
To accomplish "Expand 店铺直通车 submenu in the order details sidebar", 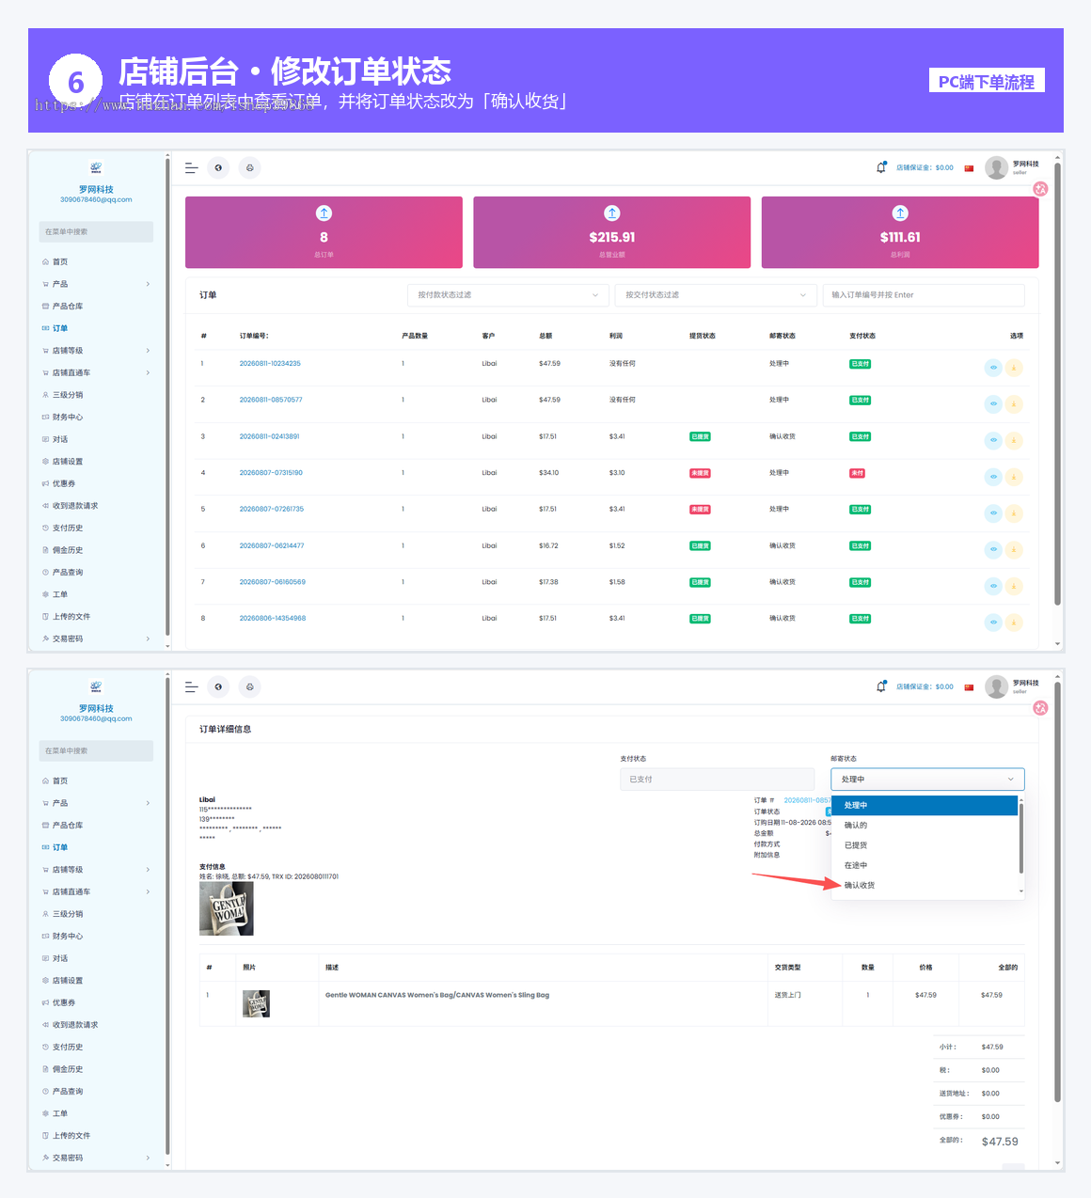I will click(x=148, y=892).
